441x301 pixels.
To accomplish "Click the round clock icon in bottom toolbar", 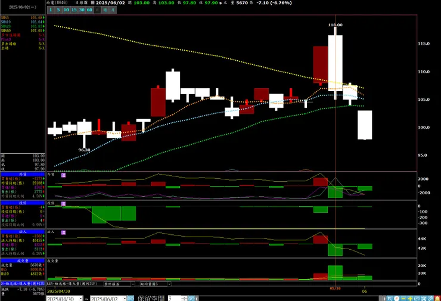I will pos(396,298).
